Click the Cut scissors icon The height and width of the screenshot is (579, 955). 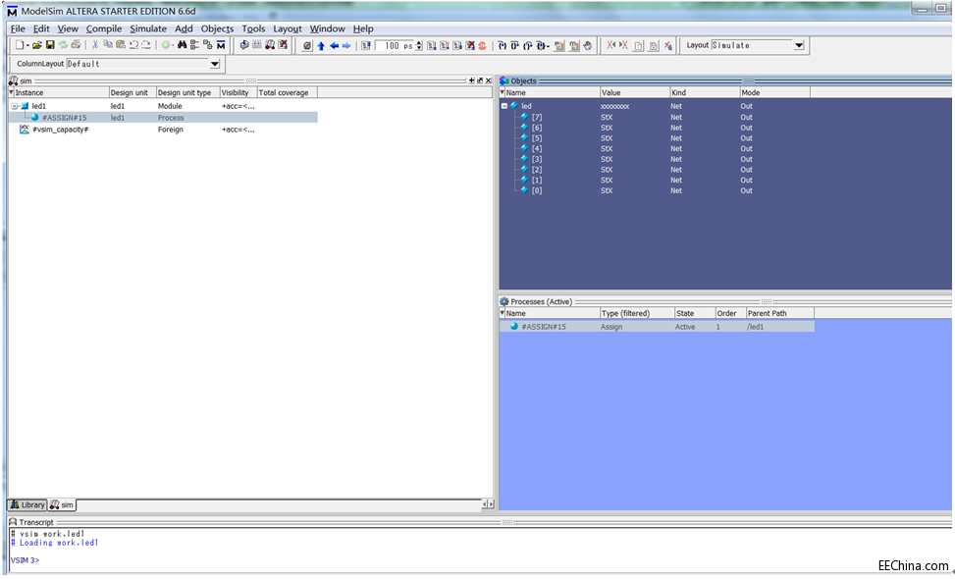95,45
